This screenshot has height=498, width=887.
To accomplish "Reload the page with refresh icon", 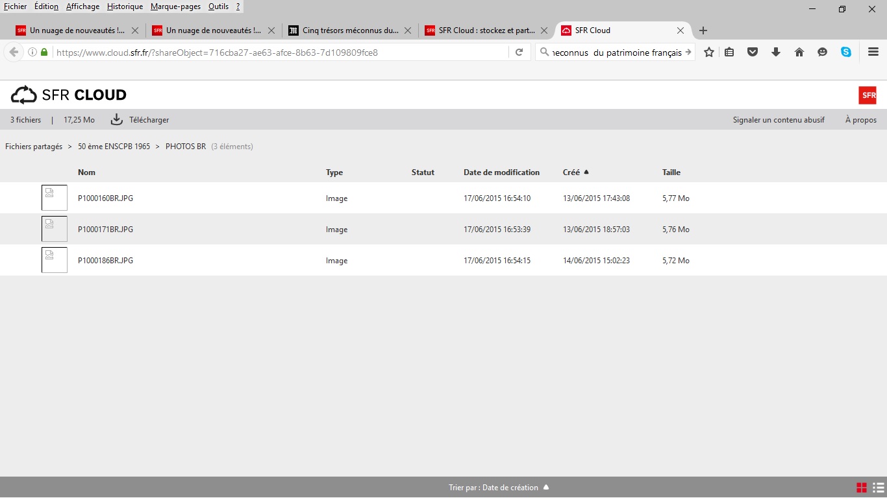I will pos(519,53).
